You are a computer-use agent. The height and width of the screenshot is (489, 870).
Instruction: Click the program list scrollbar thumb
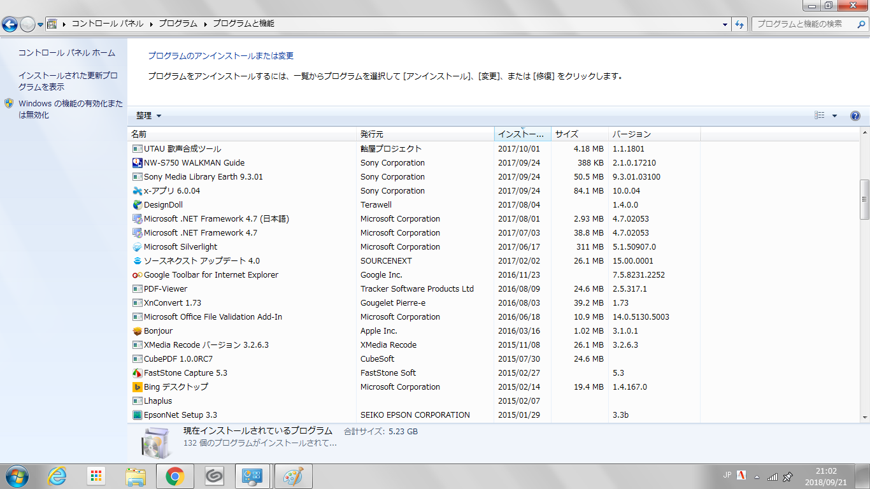pyautogui.click(x=864, y=199)
